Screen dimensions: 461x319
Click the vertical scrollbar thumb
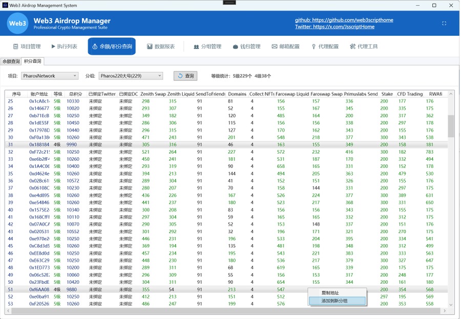click(x=451, y=126)
